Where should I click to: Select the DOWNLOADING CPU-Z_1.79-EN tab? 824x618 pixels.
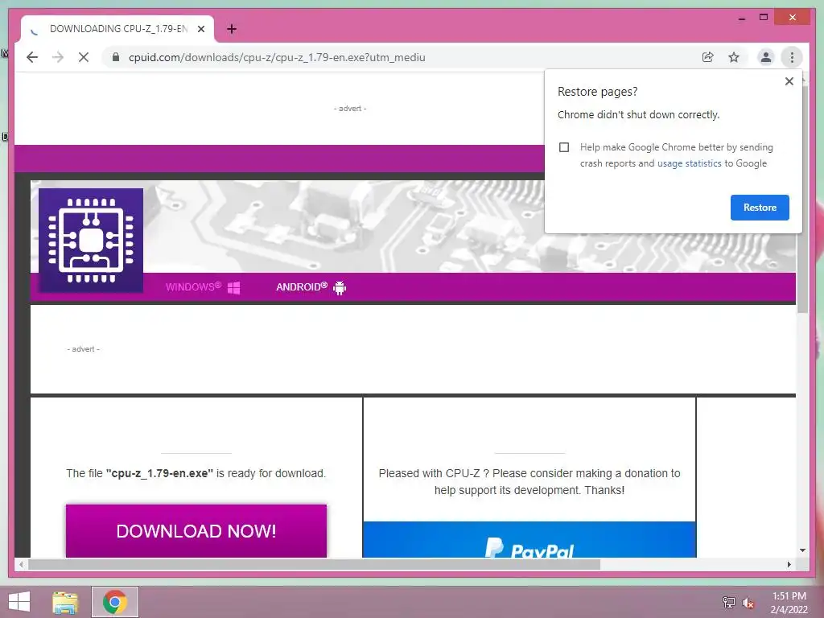click(117, 29)
